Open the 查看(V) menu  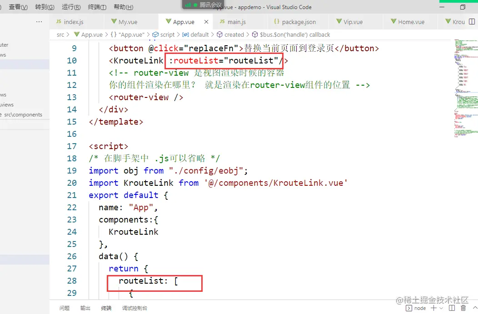(x=18, y=7)
